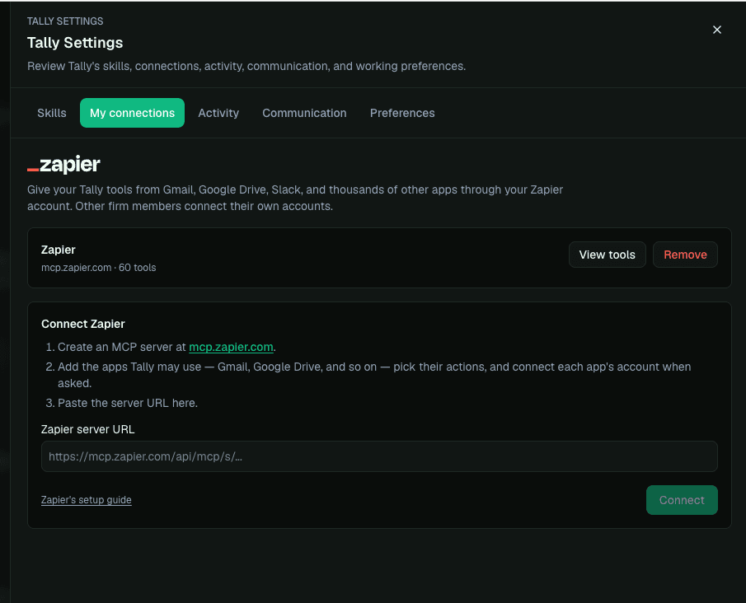
Task: Open Zapier's setup guide link
Action: [86, 500]
